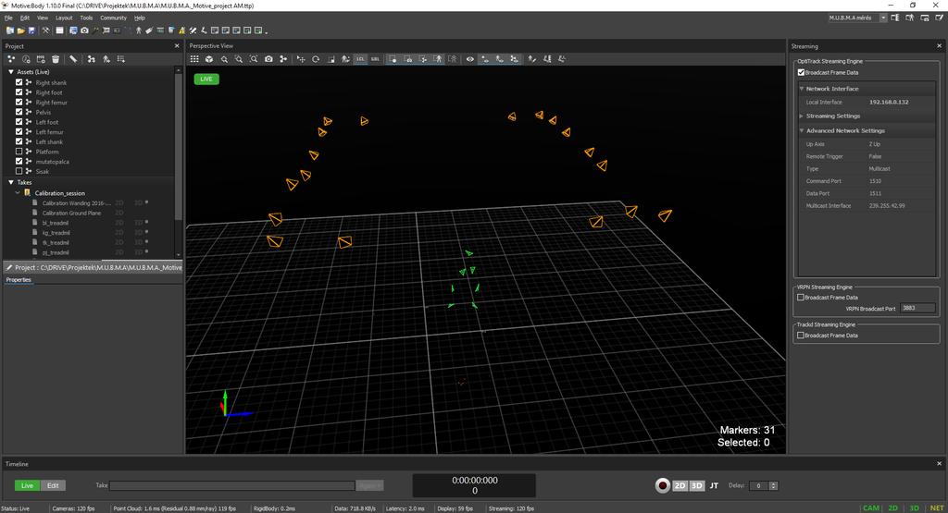Image resolution: width=948 pixels, height=513 pixels.
Task: Click the new project icon in main toolbar
Action: click(x=9, y=31)
